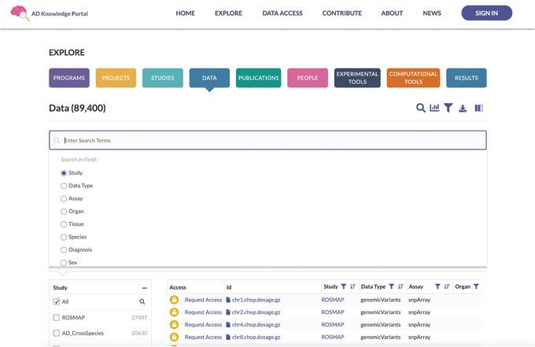Sort by the Data Type column

tap(400, 287)
